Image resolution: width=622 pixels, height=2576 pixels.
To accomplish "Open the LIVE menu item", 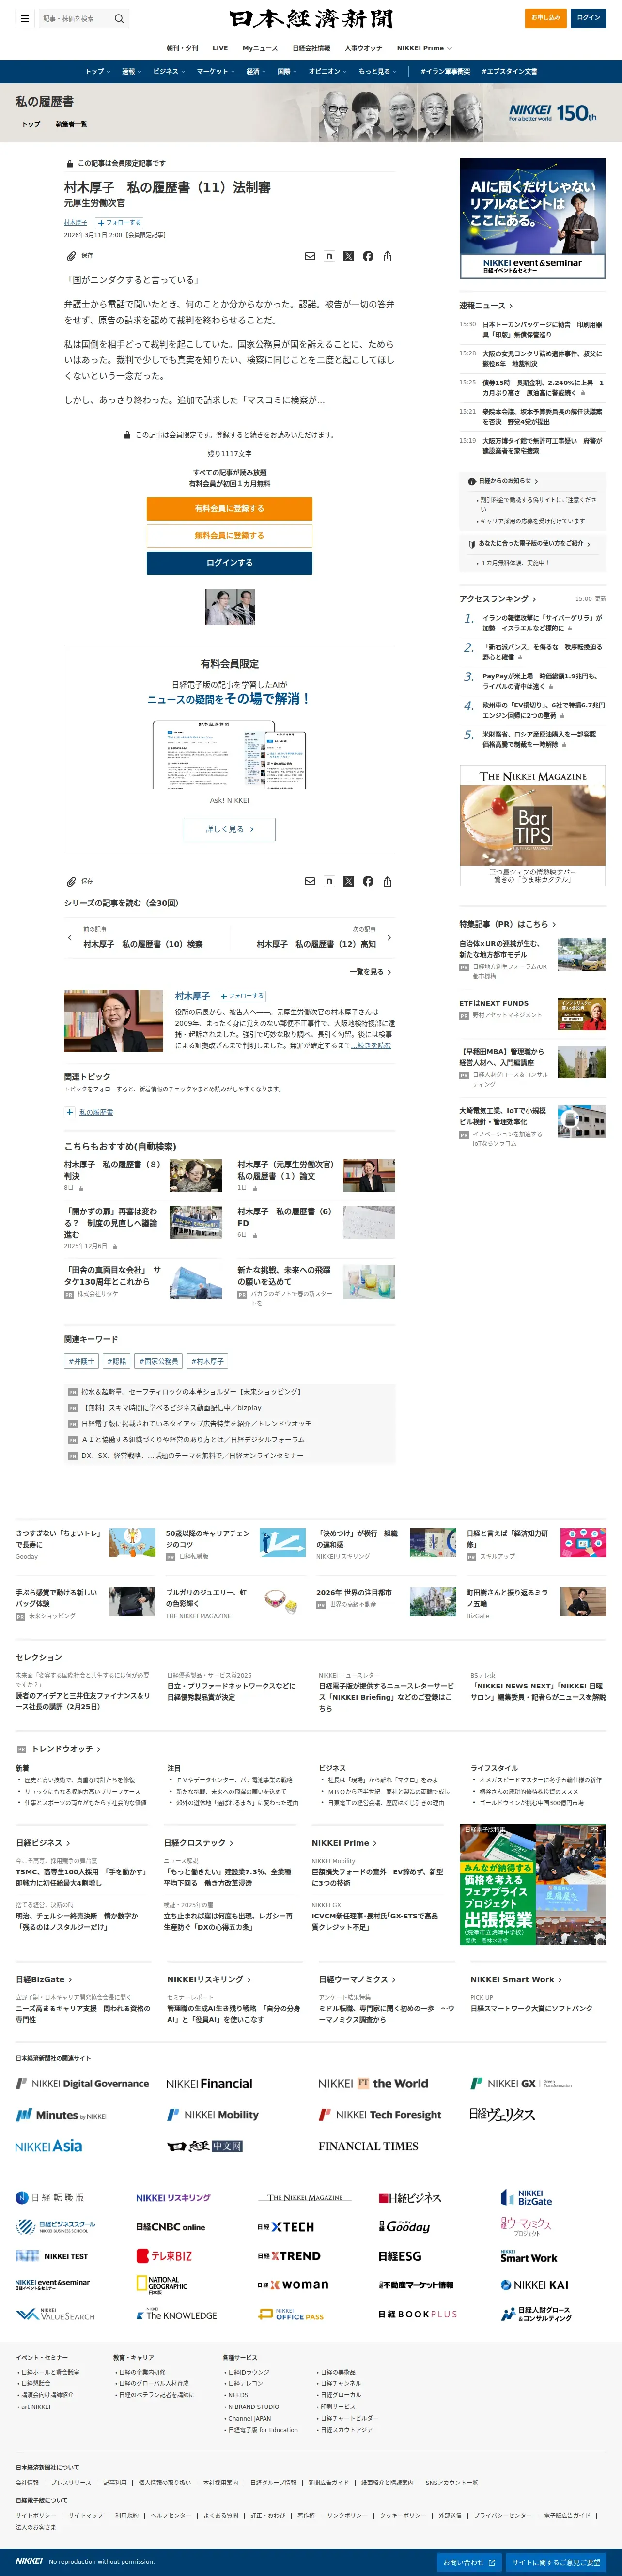I will point(220,48).
